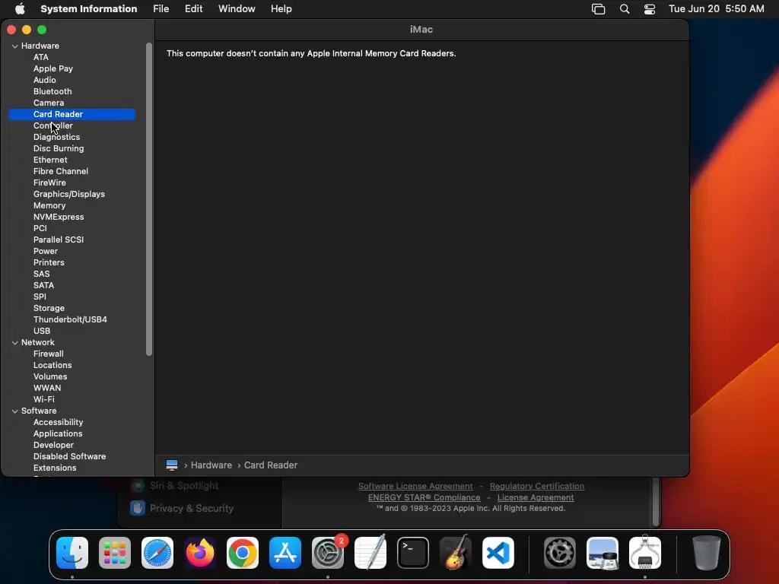
Task: Click the System Information dock icon
Action: click(645, 553)
